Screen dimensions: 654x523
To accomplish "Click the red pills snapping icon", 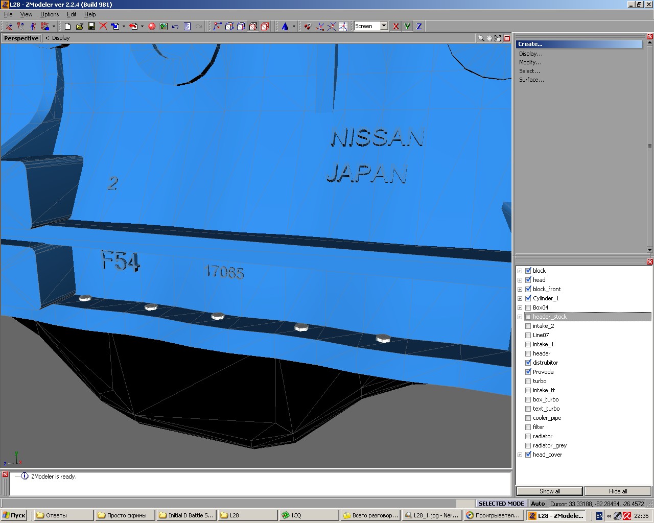I will click(x=308, y=26).
